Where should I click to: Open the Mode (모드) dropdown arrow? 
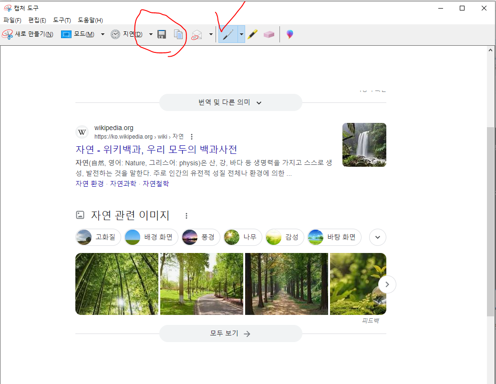point(102,34)
